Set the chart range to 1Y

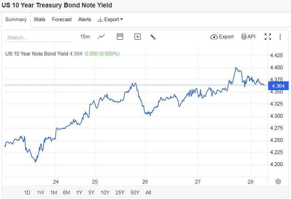pyautogui.click(x=79, y=193)
